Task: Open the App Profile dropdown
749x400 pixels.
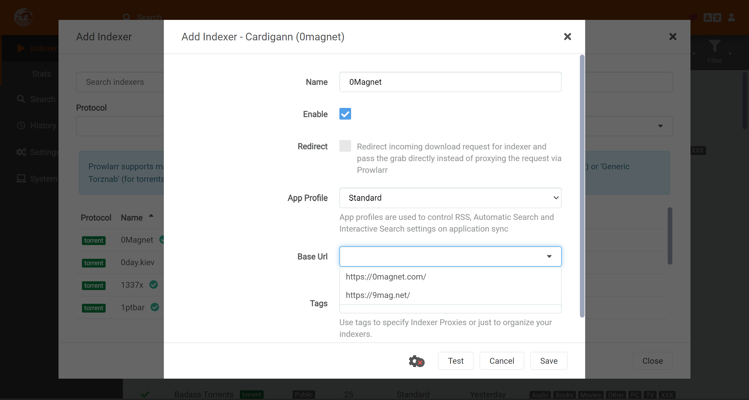Action: point(450,198)
